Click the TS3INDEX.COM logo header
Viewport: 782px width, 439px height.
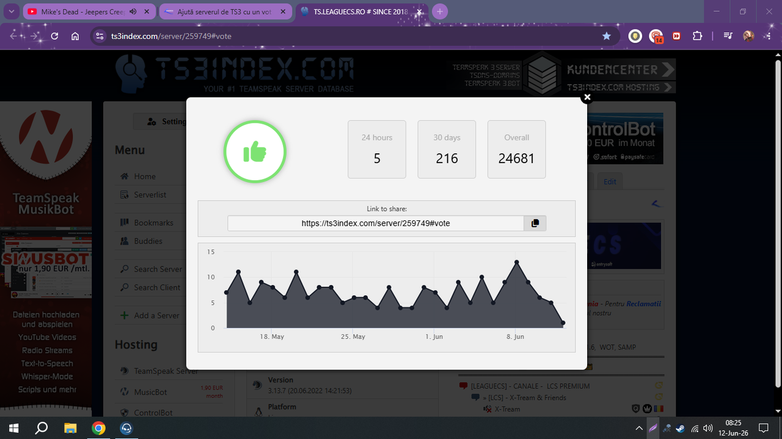[235, 74]
